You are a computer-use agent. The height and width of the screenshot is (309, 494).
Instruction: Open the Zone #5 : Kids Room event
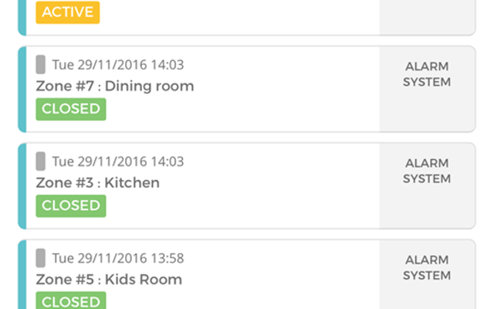tap(109, 280)
